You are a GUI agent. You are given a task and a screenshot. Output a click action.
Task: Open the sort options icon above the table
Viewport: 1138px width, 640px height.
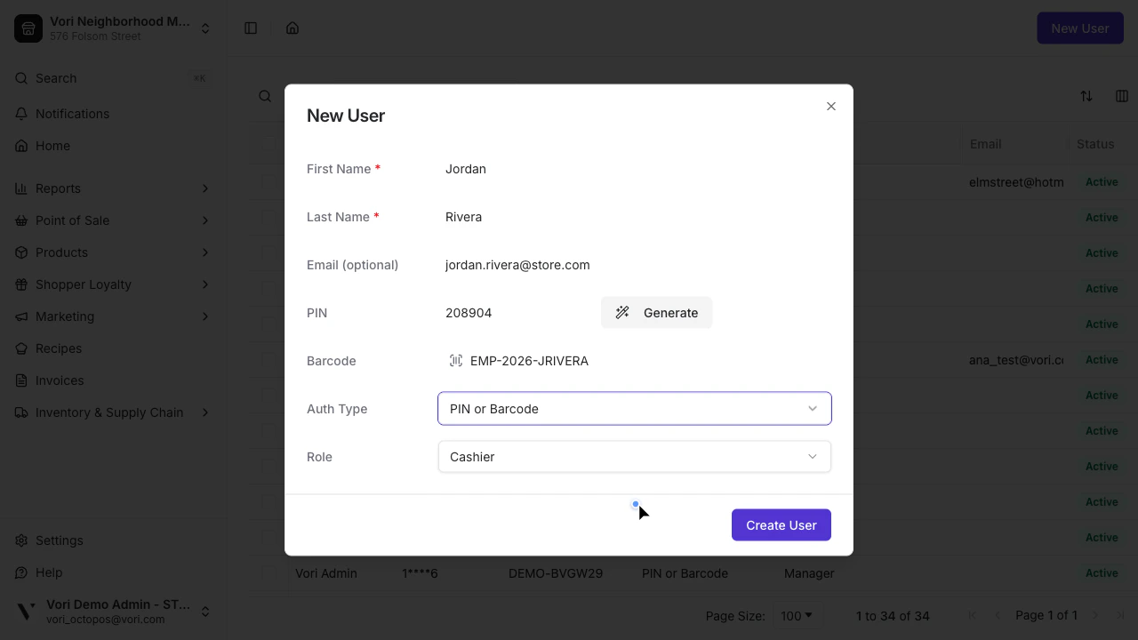[1086, 96]
